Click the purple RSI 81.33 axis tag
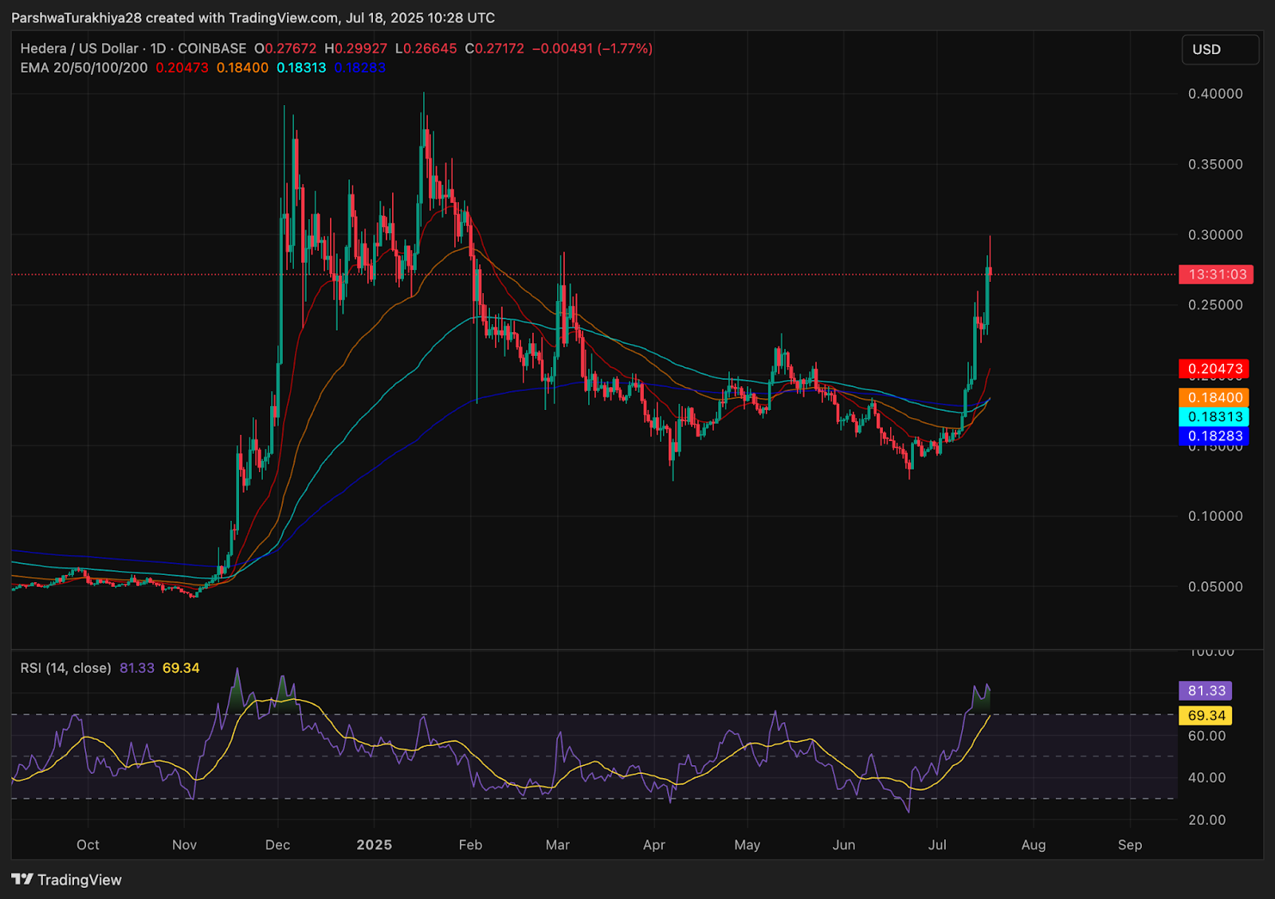 pyautogui.click(x=1206, y=690)
